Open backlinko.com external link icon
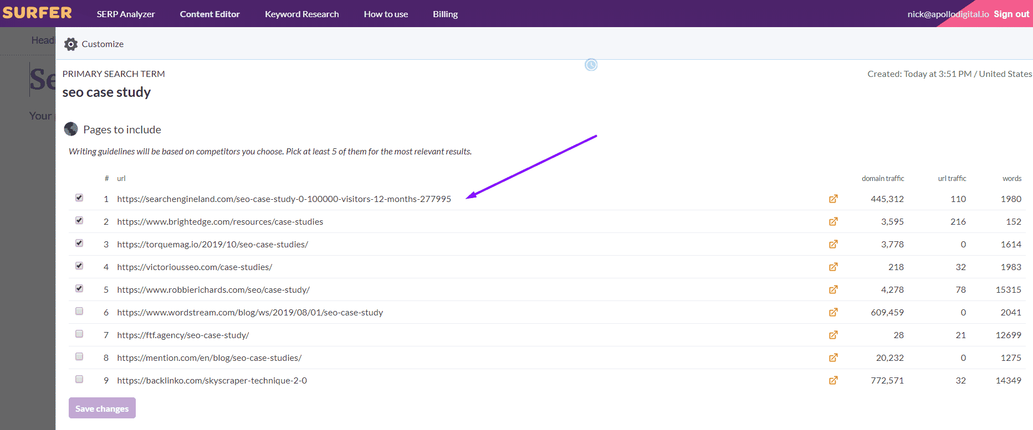The image size is (1033, 430). pos(833,380)
